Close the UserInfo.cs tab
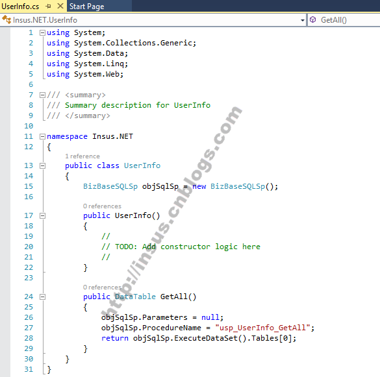 pyautogui.click(x=60, y=6)
